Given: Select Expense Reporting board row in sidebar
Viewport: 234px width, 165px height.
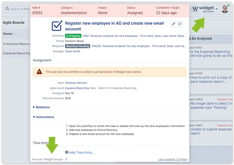Looking at the screenshot, I should [x=17, y=53].
